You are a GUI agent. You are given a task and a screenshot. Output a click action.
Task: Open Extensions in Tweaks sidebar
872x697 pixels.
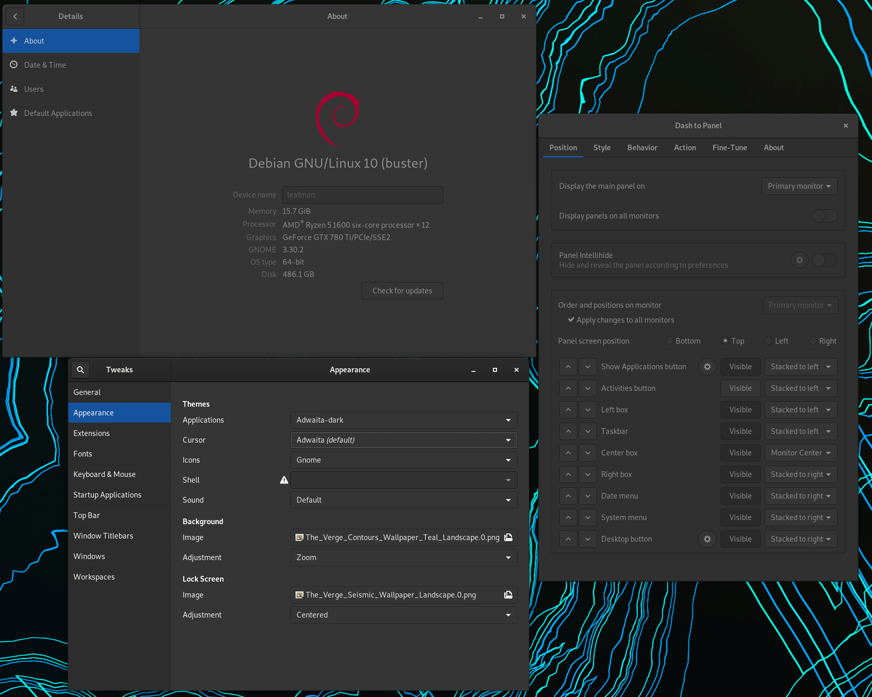(120, 433)
